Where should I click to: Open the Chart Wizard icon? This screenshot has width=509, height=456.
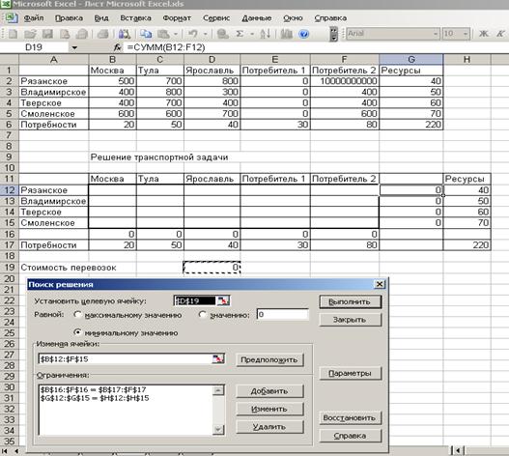[286, 34]
